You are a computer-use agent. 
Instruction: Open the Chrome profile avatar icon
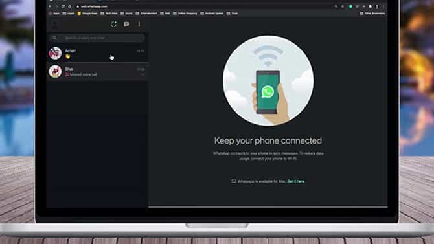click(377, 6)
